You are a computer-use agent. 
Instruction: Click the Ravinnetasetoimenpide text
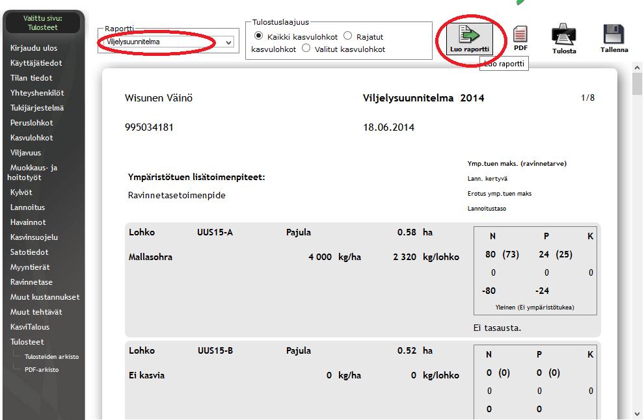pos(176,196)
